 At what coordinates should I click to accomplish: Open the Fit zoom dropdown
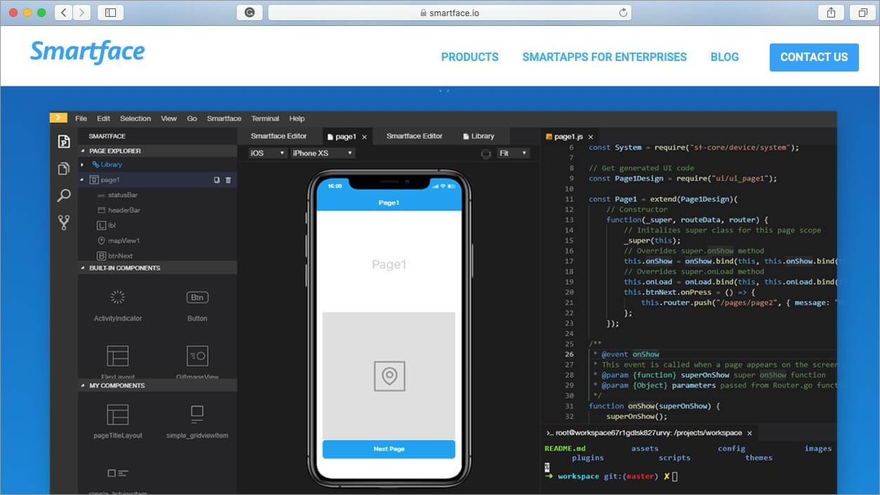[x=513, y=153]
